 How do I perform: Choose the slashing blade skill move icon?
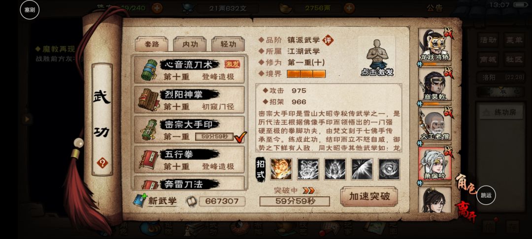click(362, 169)
